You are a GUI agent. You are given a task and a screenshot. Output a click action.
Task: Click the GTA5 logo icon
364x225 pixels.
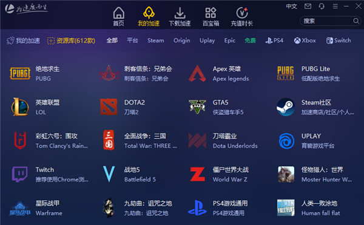197,107
